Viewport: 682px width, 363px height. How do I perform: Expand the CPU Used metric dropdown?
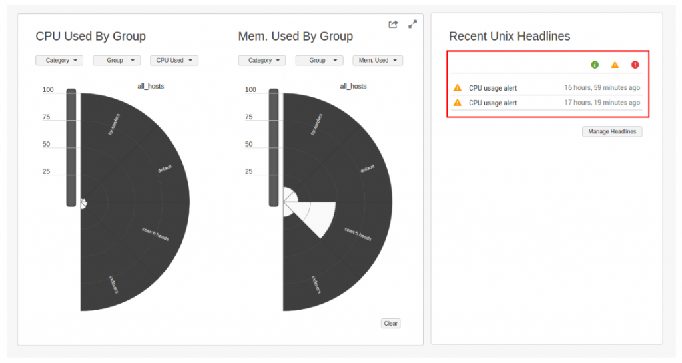tap(174, 61)
